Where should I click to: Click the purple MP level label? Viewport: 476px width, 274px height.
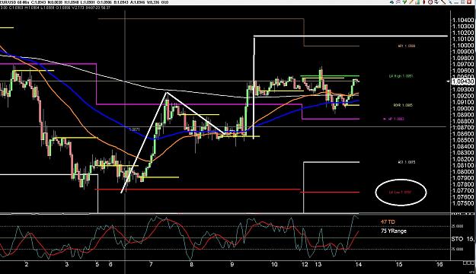(396, 119)
